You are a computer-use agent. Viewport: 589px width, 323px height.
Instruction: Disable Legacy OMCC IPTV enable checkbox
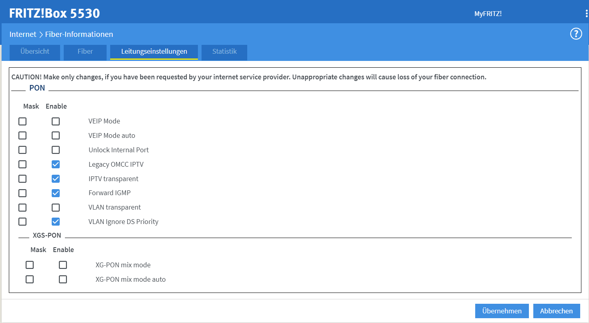(56, 164)
